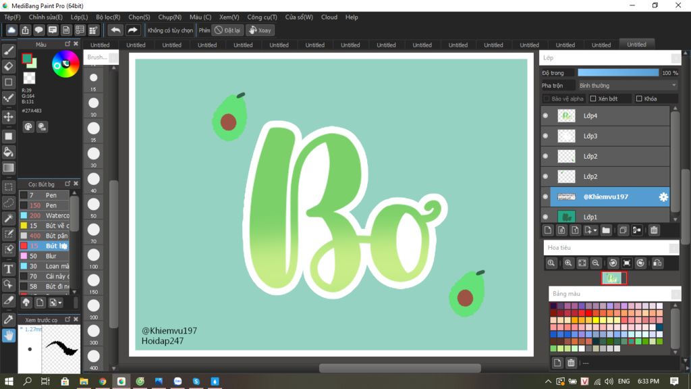Open the Tệp(F) menu
Screen dimensions: 691x389
[x=12, y=17]
